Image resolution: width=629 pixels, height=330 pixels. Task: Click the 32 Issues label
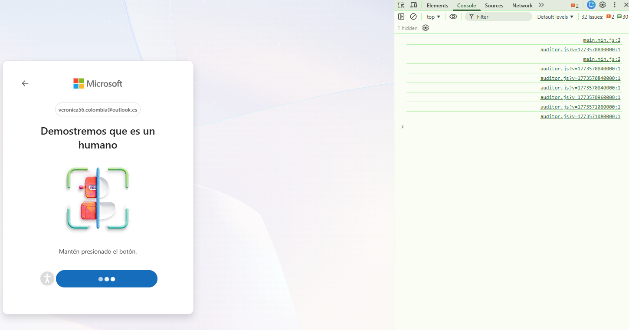coord(592,16)
